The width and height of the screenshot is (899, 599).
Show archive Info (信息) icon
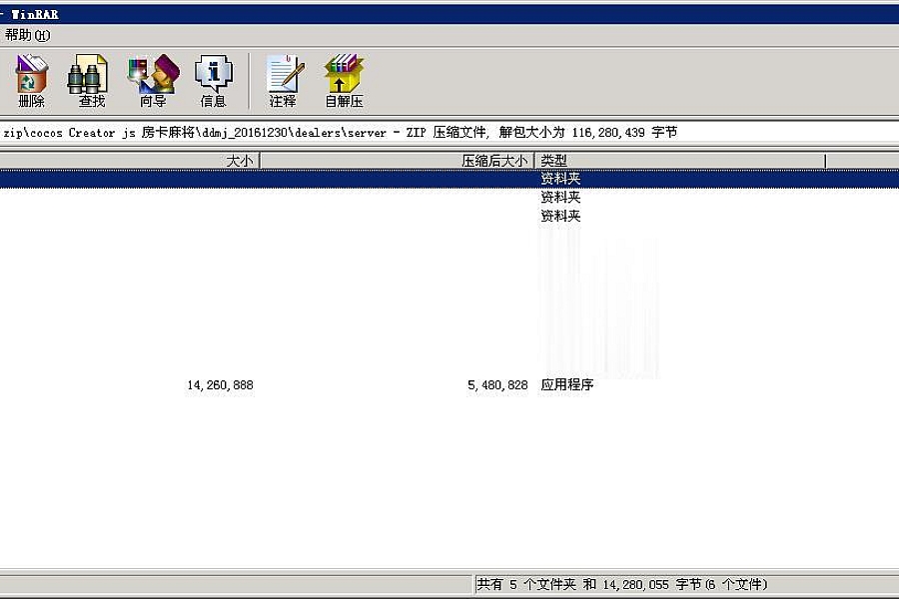pos(214,81)
